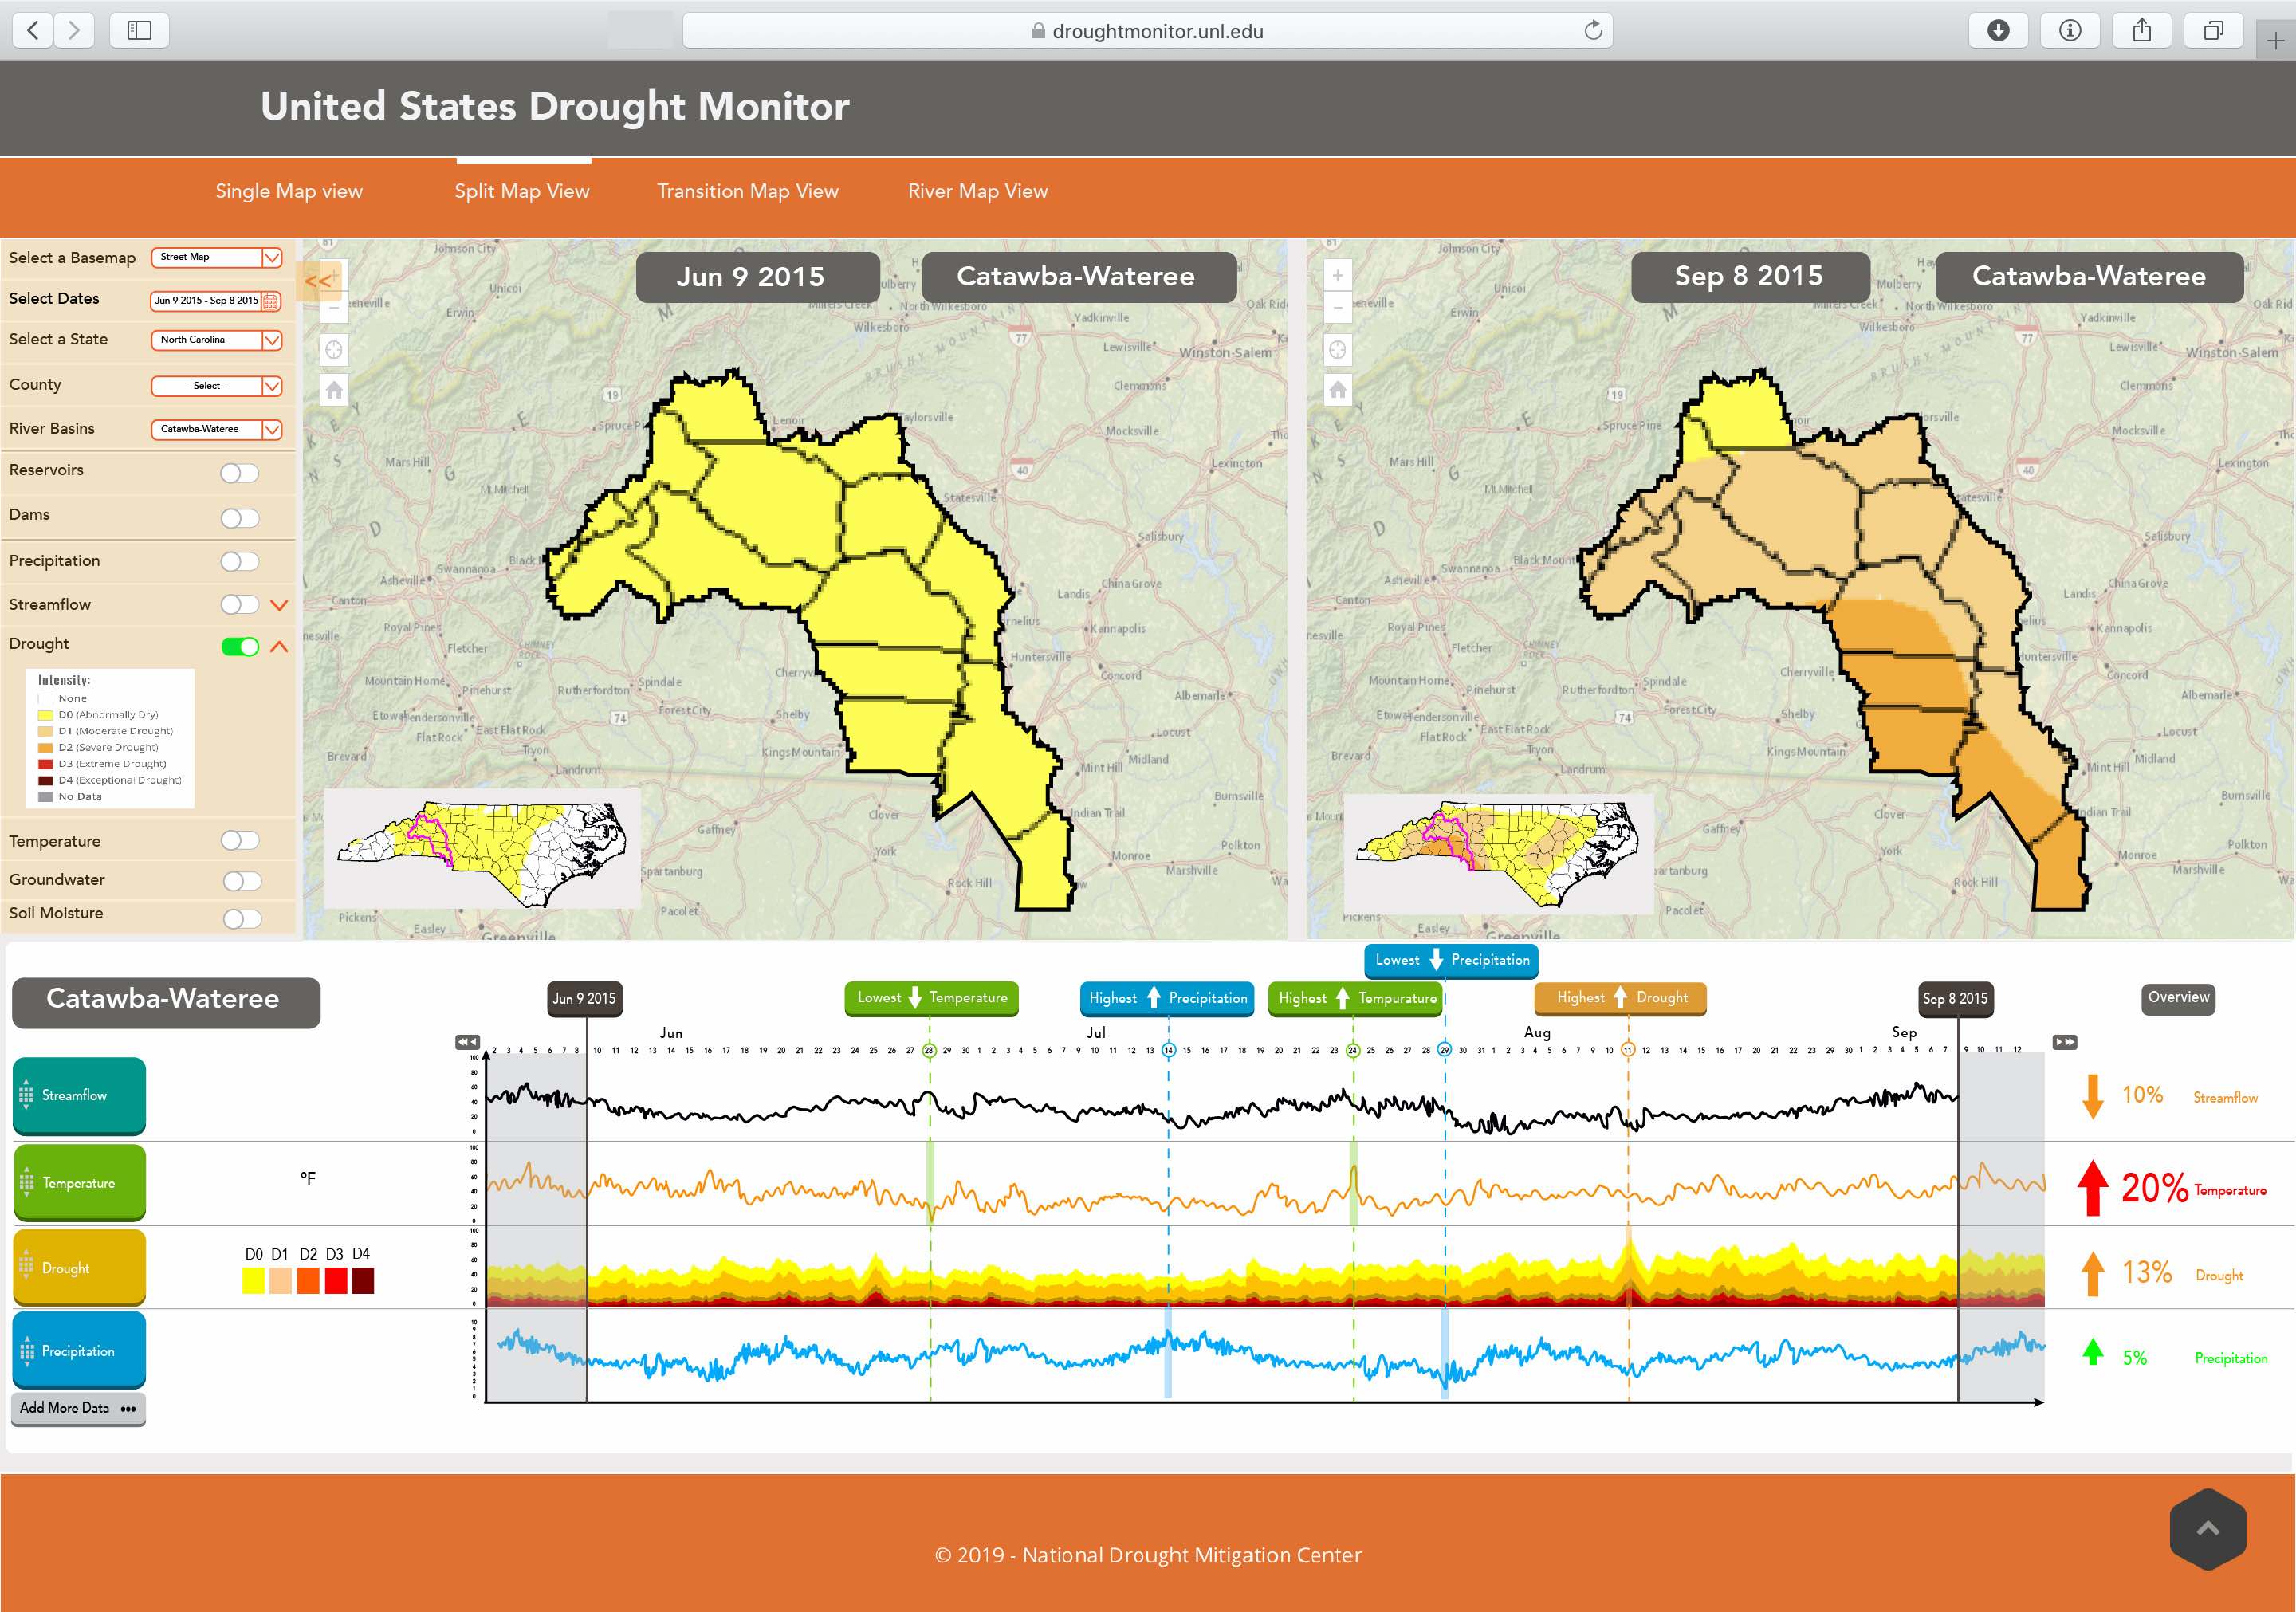Select the Split Map View tab

(522, 191)
